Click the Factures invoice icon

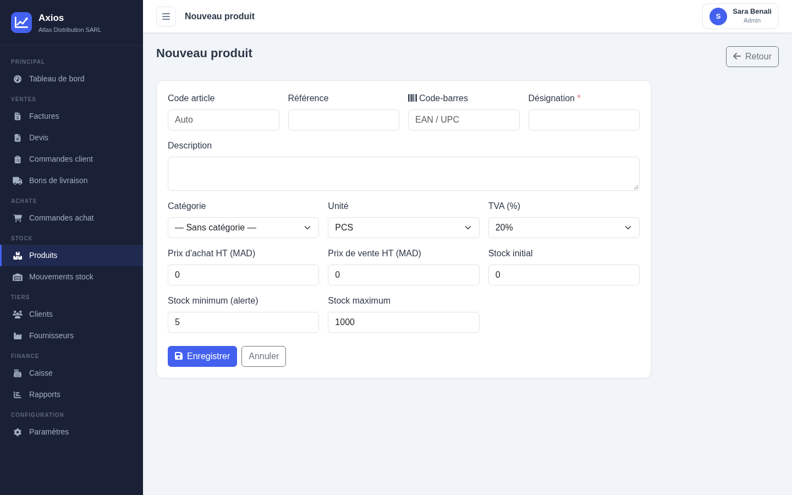[18, 116]
